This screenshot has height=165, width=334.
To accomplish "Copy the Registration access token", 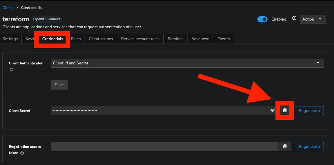I will 285,147.
